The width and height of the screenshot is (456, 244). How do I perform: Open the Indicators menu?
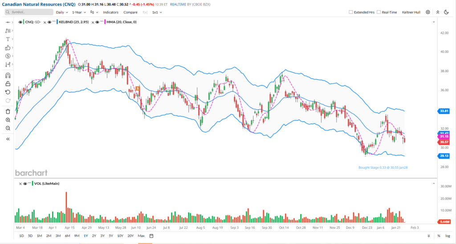[x=110, y=12]
